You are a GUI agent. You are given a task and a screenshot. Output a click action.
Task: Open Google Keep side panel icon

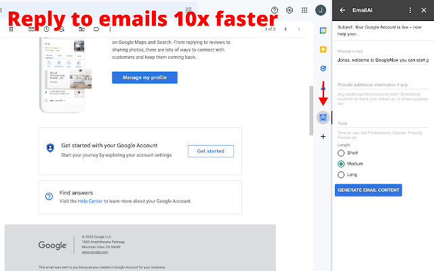323,49
